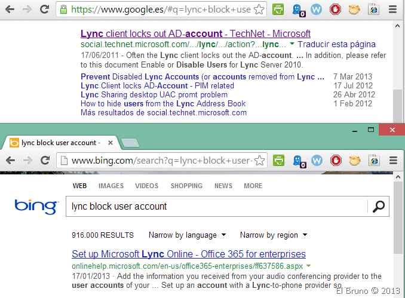The image size is (405, 298).
Task: Reload the Bing search page
Action: point(44,160)
